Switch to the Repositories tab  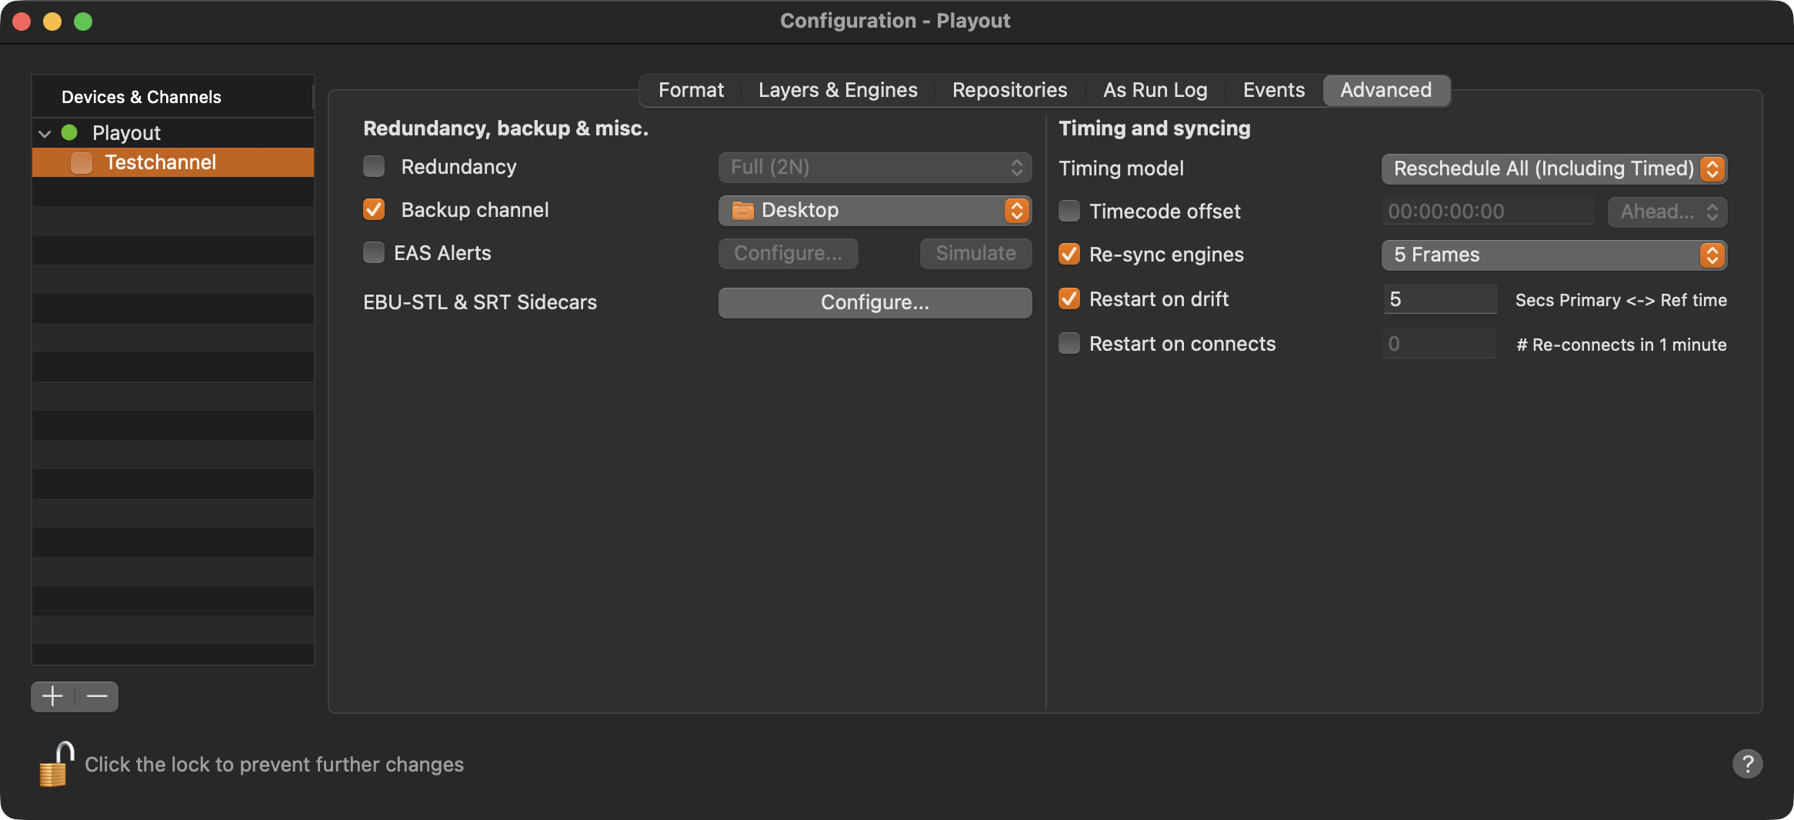click(1009, 90)
